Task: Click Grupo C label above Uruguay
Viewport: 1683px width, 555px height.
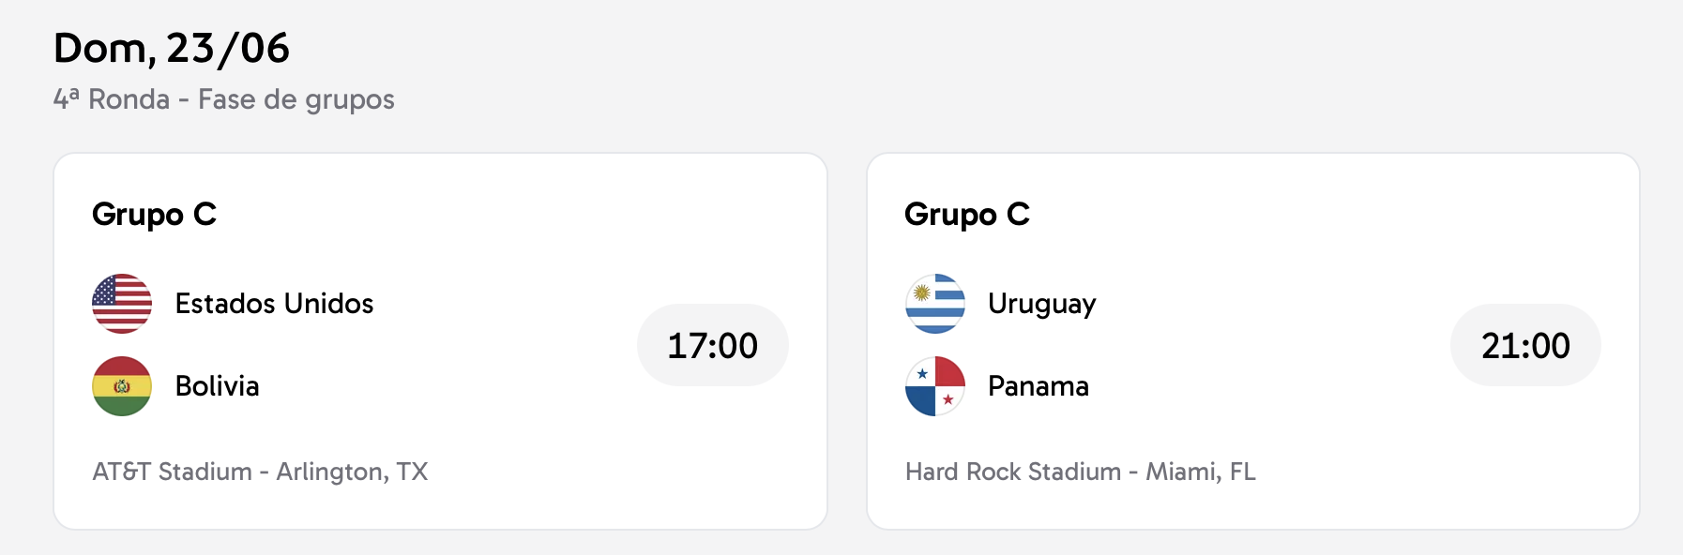Action: pyautogui.click(x=966, y=215)
